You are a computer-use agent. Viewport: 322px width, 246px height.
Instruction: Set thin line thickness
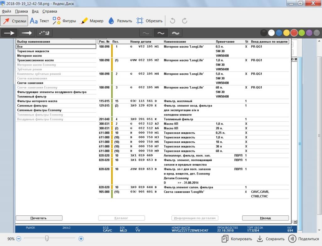click(x=146, y=33)
